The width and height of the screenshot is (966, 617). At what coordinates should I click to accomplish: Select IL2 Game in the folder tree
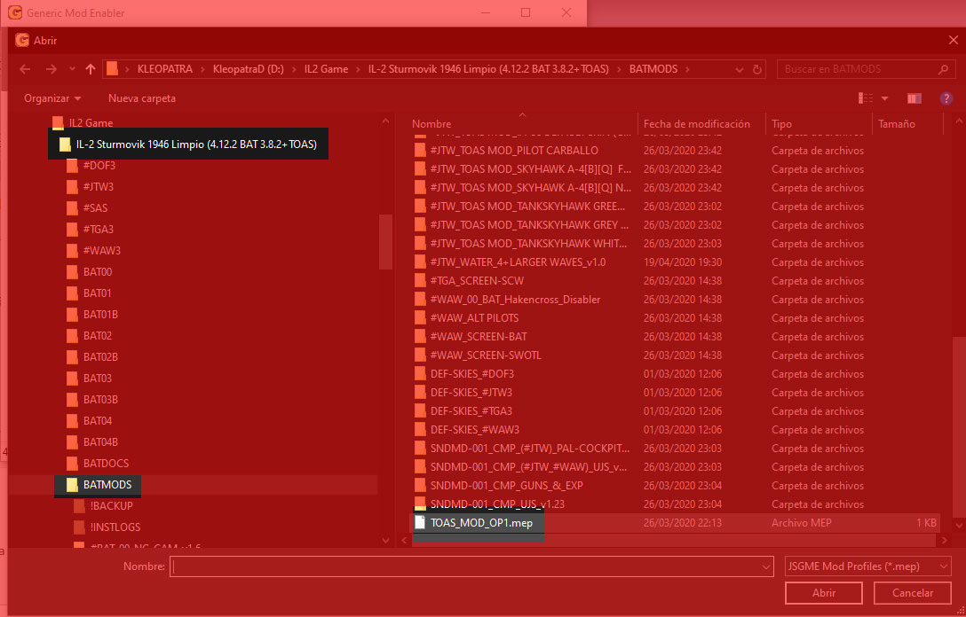tap(91, 123)
